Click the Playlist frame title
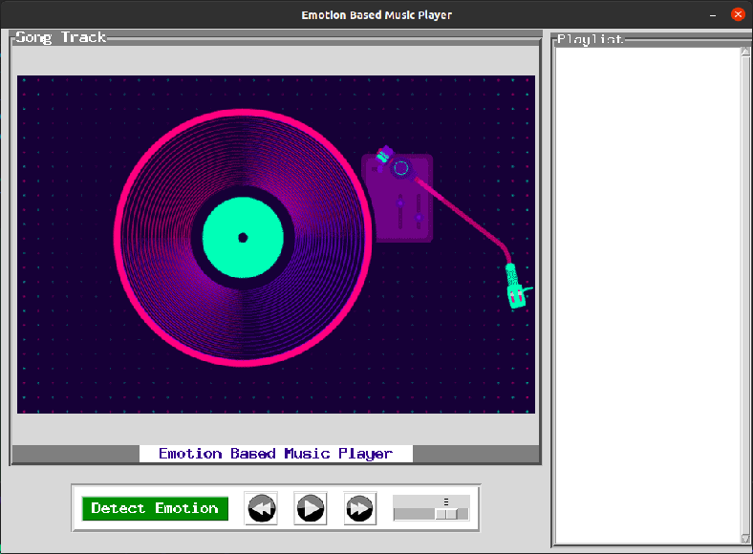Viewport: 753px width, 554px height. [x=590, y=39]
